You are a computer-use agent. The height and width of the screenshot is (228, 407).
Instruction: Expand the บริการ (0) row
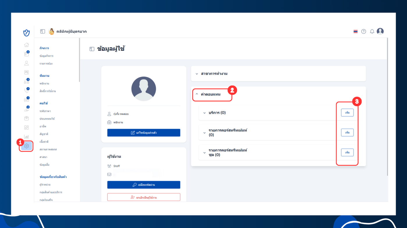[x=204, y=113]
